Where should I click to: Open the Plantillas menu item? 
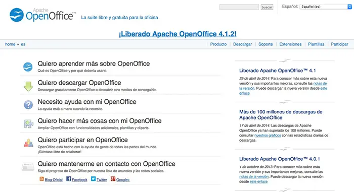(316, 44)
